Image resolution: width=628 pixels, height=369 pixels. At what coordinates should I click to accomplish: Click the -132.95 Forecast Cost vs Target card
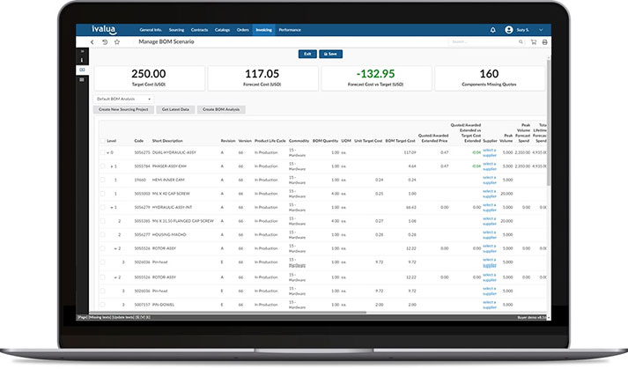pos(376,78)
